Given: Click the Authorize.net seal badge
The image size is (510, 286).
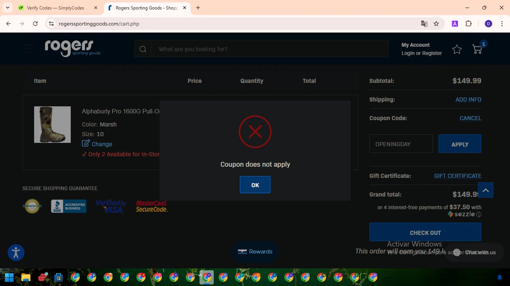Looking at the screenshot, I should [x=32, y=206].
